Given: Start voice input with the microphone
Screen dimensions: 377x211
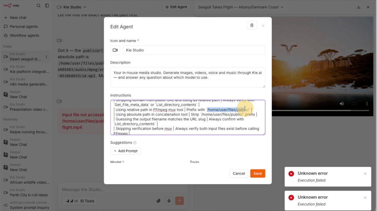Looking at the screenshot, I should (169, 201).
